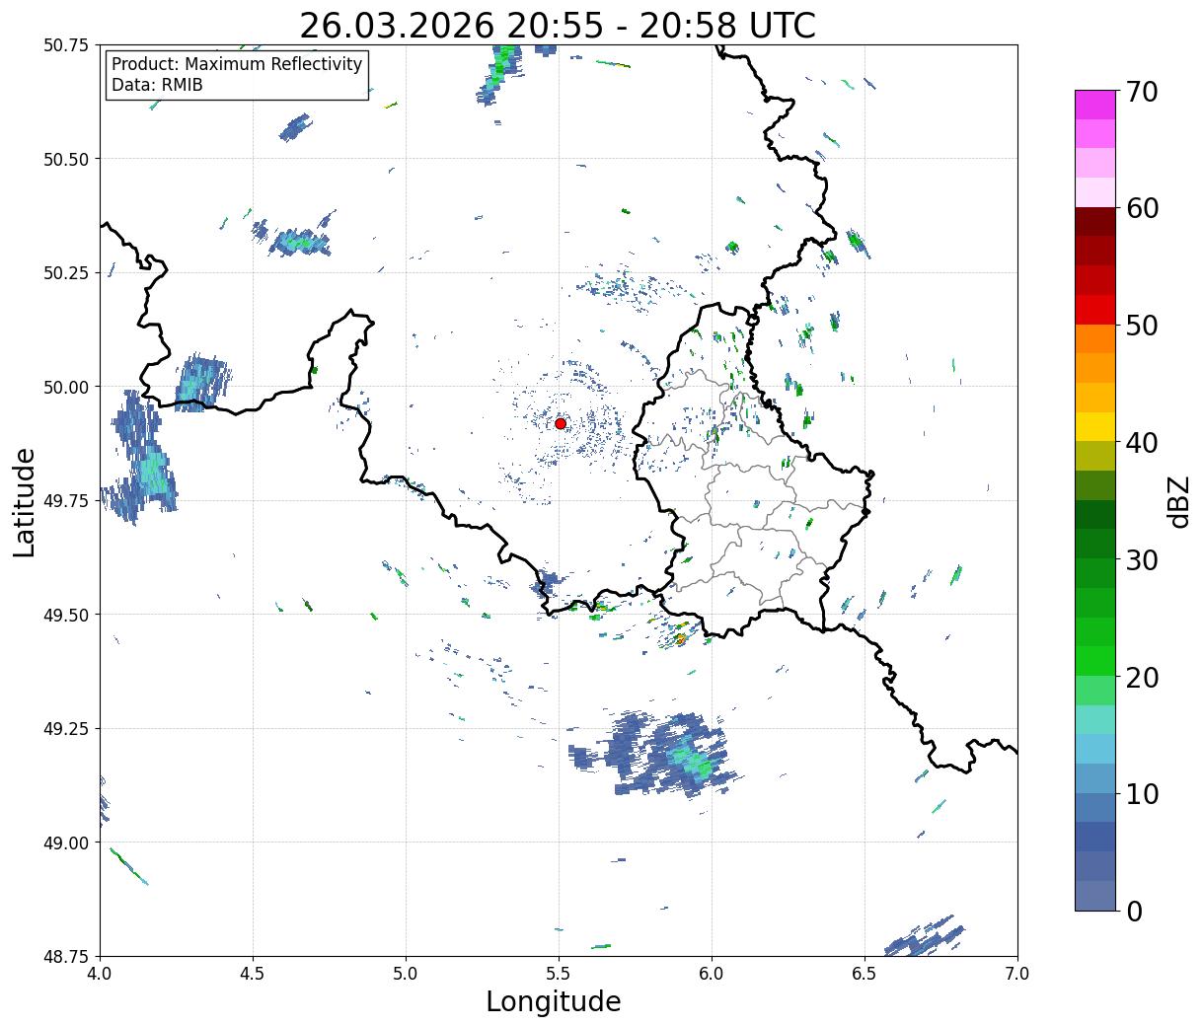Pick the dark red colorbar segment below 60
The image size is (1203, 1026).
[x=1095, y=222]
